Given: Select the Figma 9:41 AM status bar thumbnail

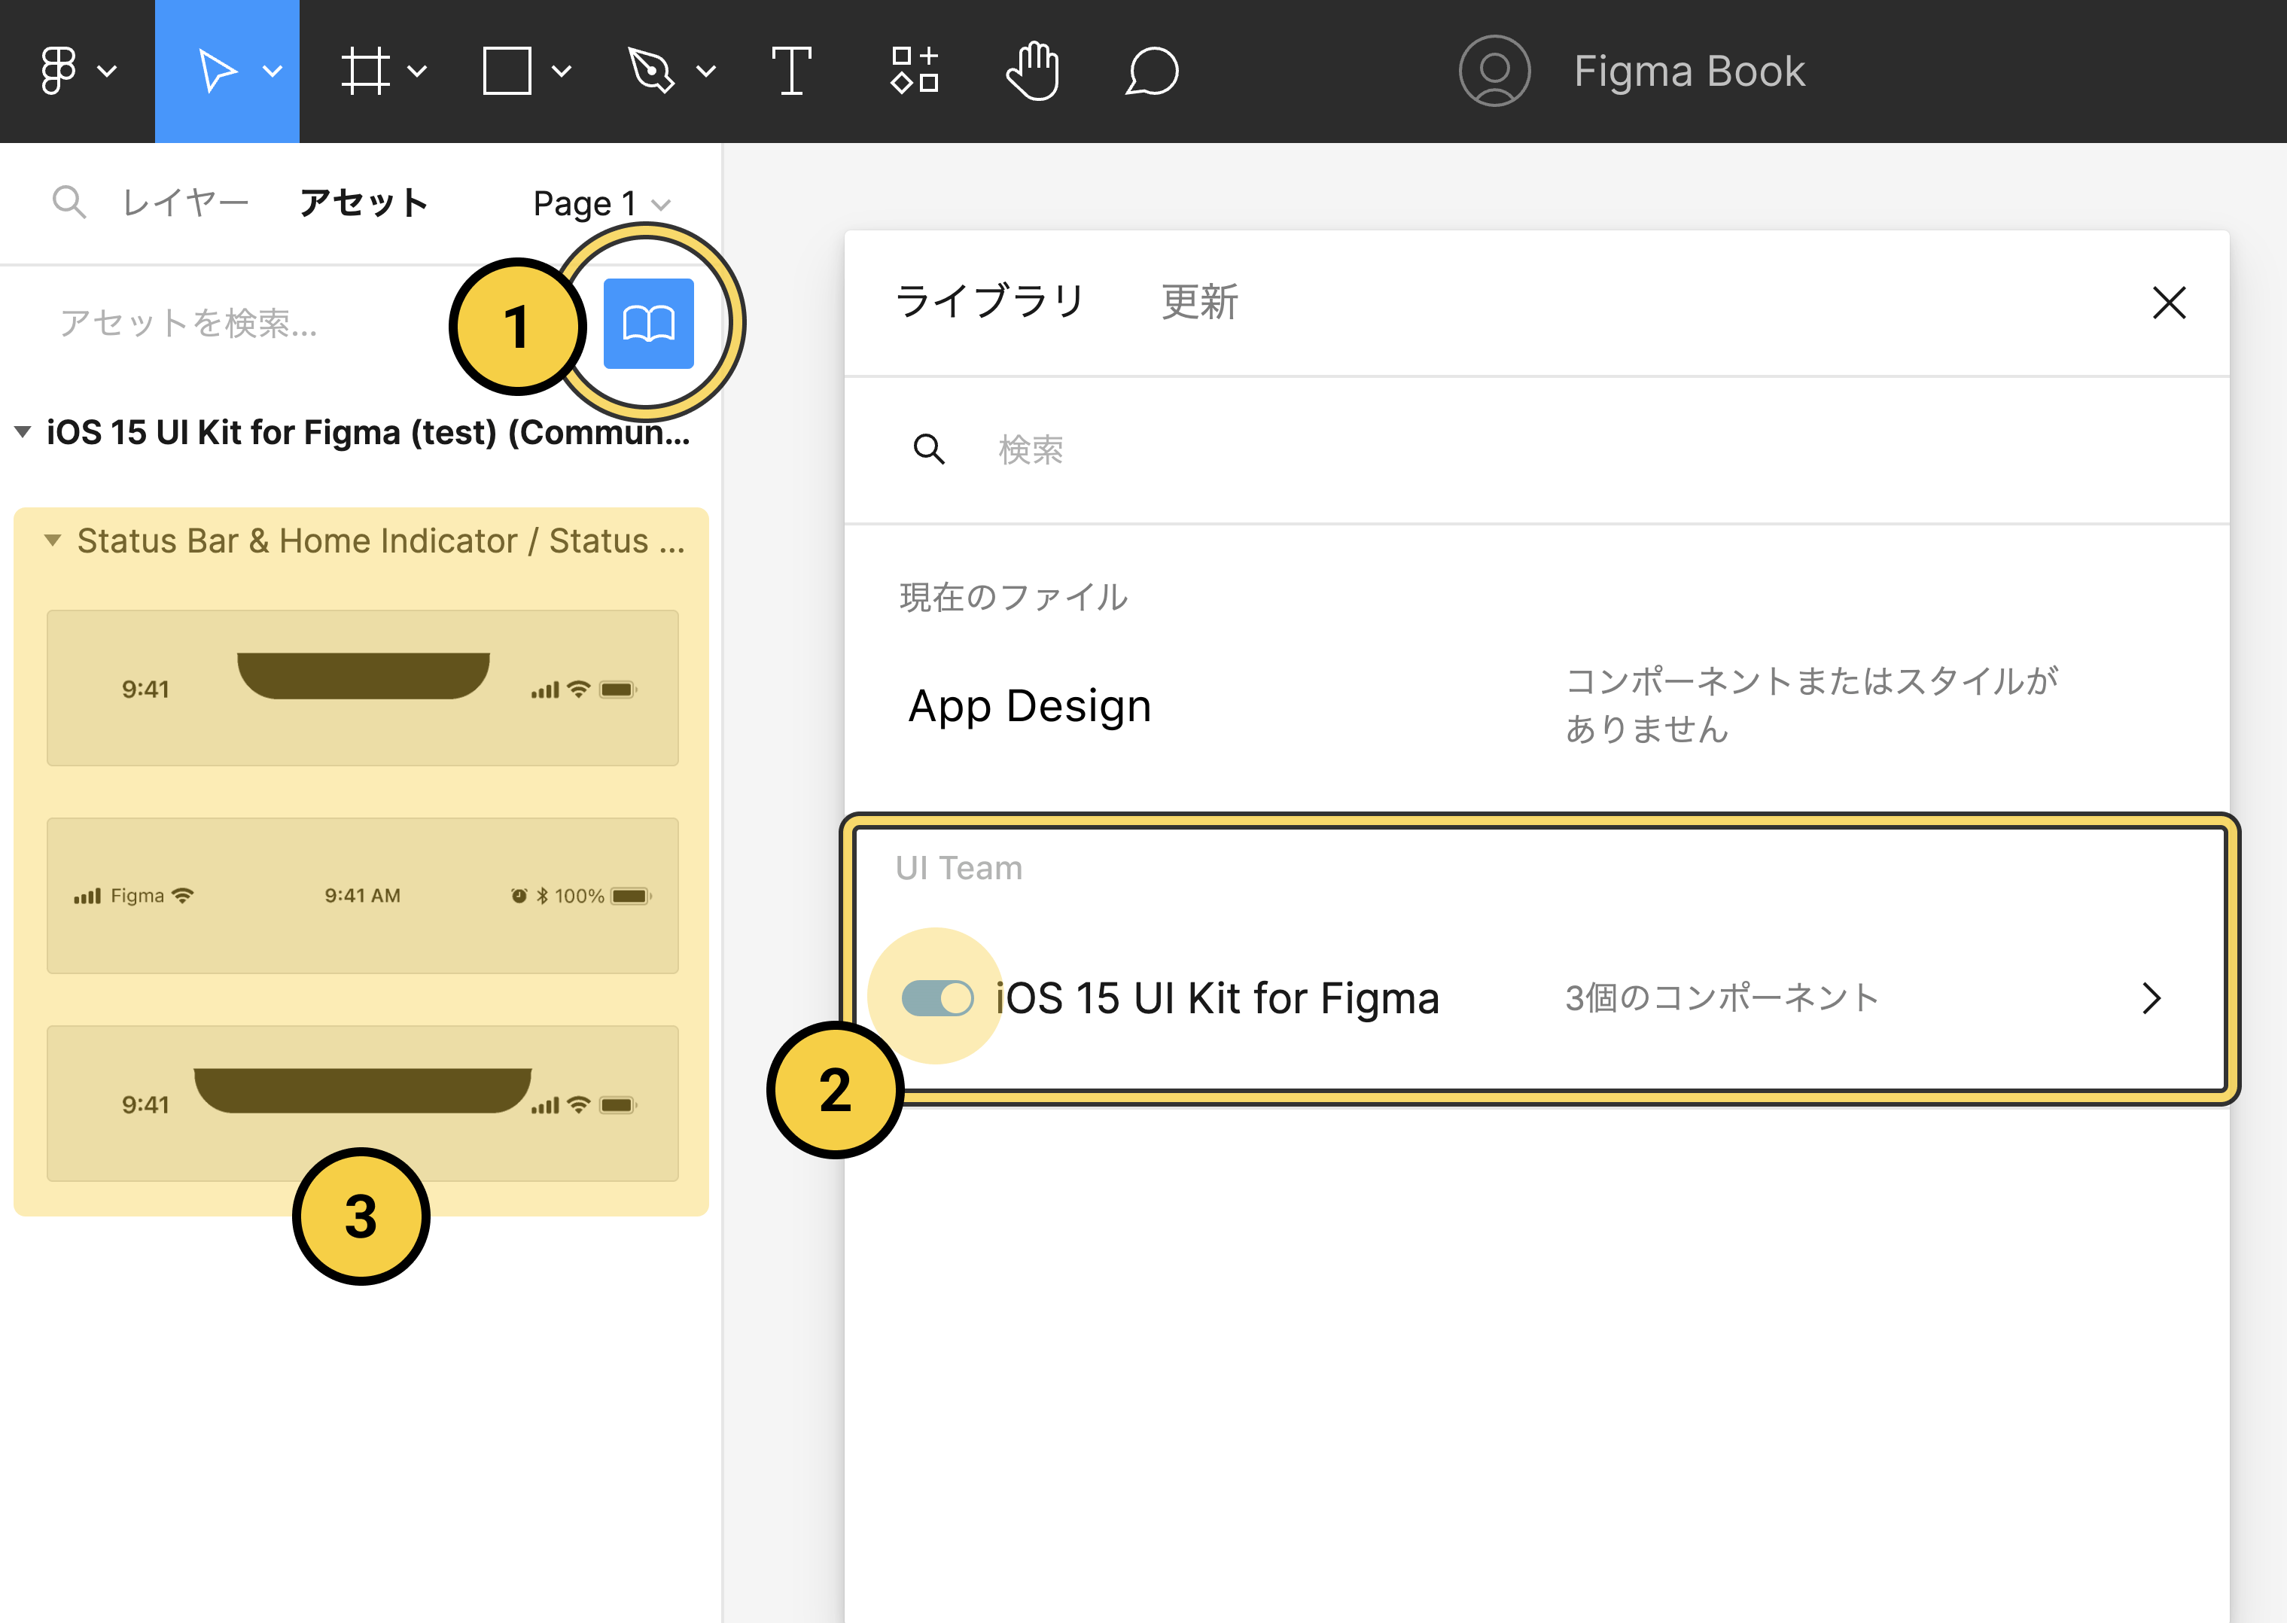Looking at the screenshot, I should pyautogui.click(x=363, y=896).
